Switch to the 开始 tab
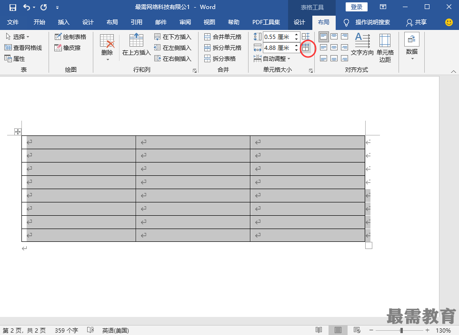The width and height of the screenshot is (459, 335). point(39,22)
